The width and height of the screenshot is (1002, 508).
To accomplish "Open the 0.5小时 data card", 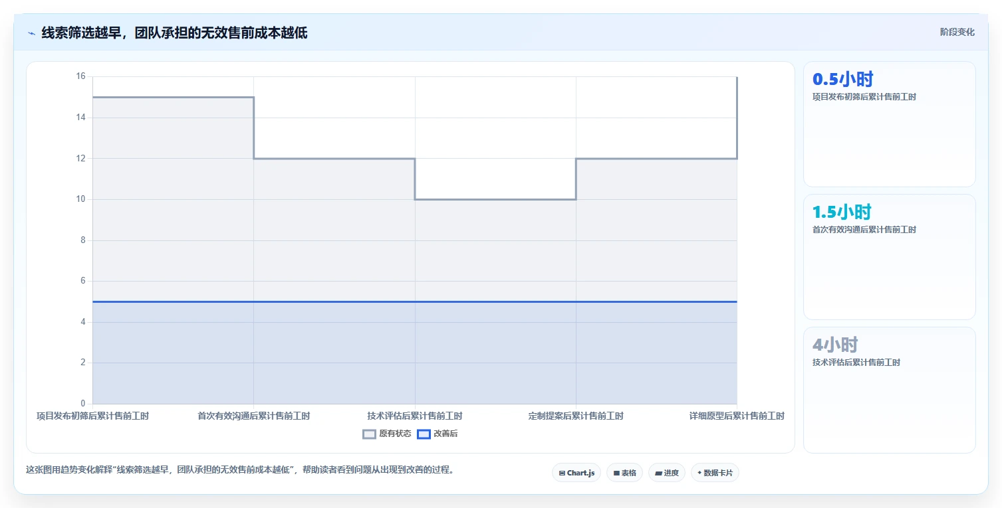I will 890,124.
